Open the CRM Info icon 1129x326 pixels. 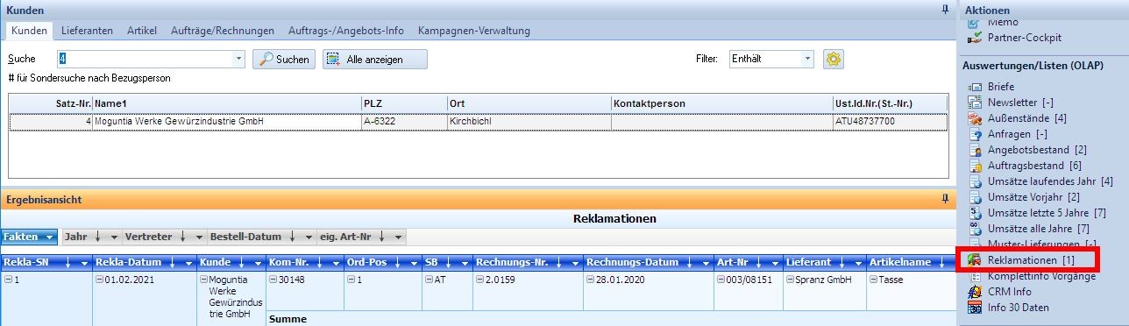(x=973, y=292)
